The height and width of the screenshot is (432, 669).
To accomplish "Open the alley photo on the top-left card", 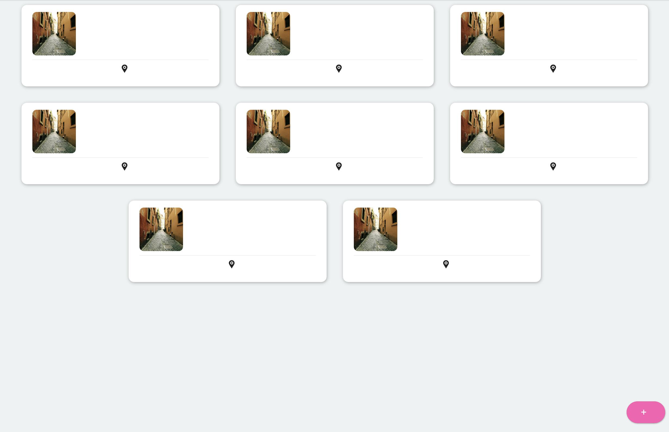I will (x=54, y=34).
